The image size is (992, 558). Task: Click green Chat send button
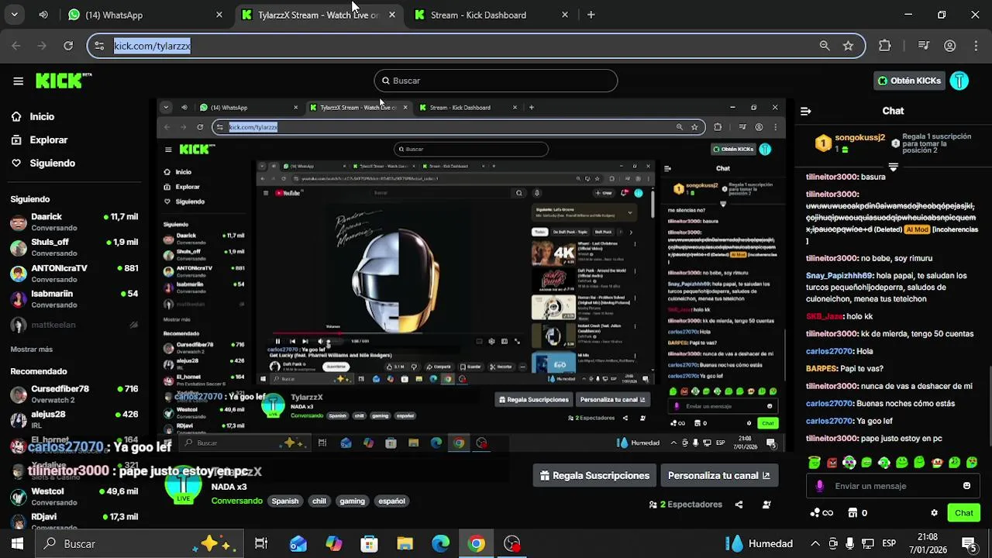[x=964, y=513]
